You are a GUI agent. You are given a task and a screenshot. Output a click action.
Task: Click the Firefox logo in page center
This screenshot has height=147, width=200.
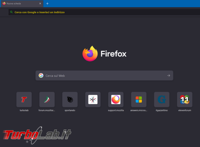[104, 54]
